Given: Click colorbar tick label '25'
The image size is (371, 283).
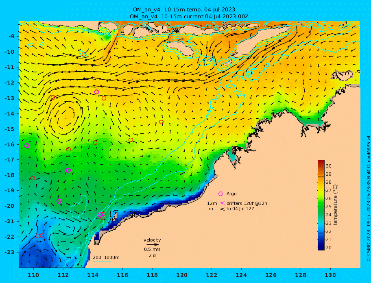Looking at the screenshot, I should click(329, 207).
